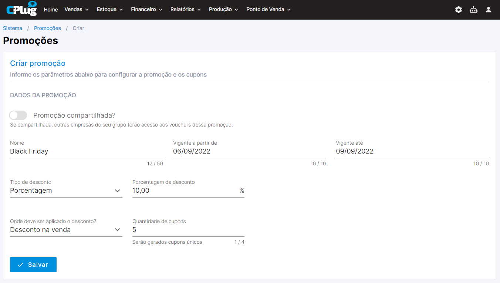Open the Produção menu
The image size is (500, 283).
(x=224, y=10)
